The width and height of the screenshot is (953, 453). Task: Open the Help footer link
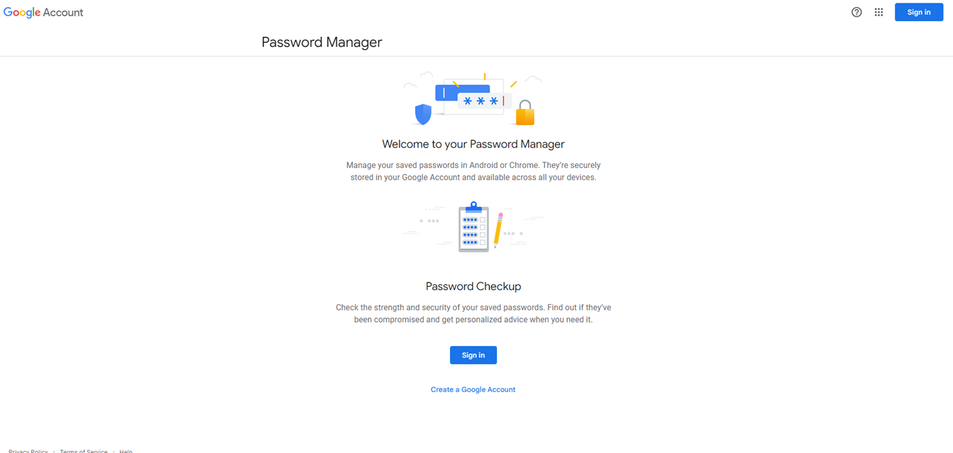click(125, 451)
